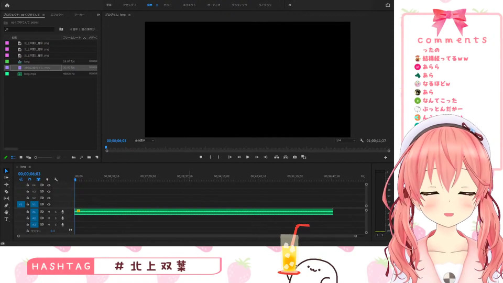The height and width of the screenshot is (283, 503).
Task: Select the Slip tool
Action: tap(6, 199)
